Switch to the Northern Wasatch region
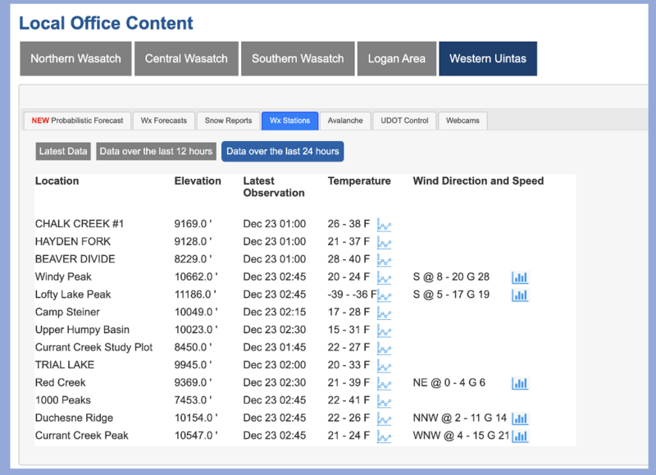The width and height of the screenshot is (656, 475). tap(75, 59)
